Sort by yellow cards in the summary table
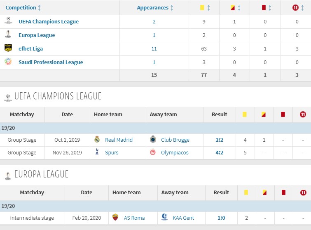Viewport: 311px width, 230px height. (x=209, y=8)
